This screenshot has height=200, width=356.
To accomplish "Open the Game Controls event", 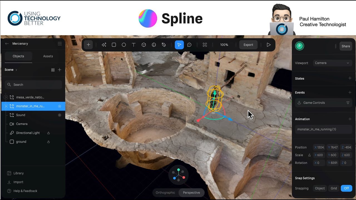I will click(x=324, y=103).
